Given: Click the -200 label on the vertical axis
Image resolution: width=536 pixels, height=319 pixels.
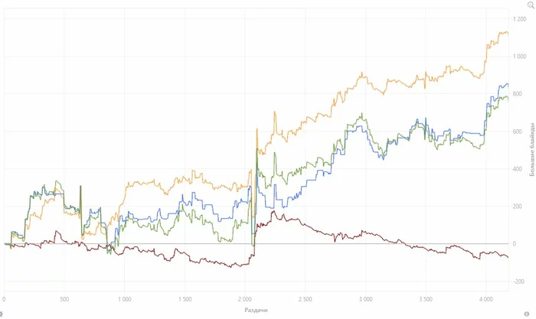Looking at the screenshot, I should (519, 282).
